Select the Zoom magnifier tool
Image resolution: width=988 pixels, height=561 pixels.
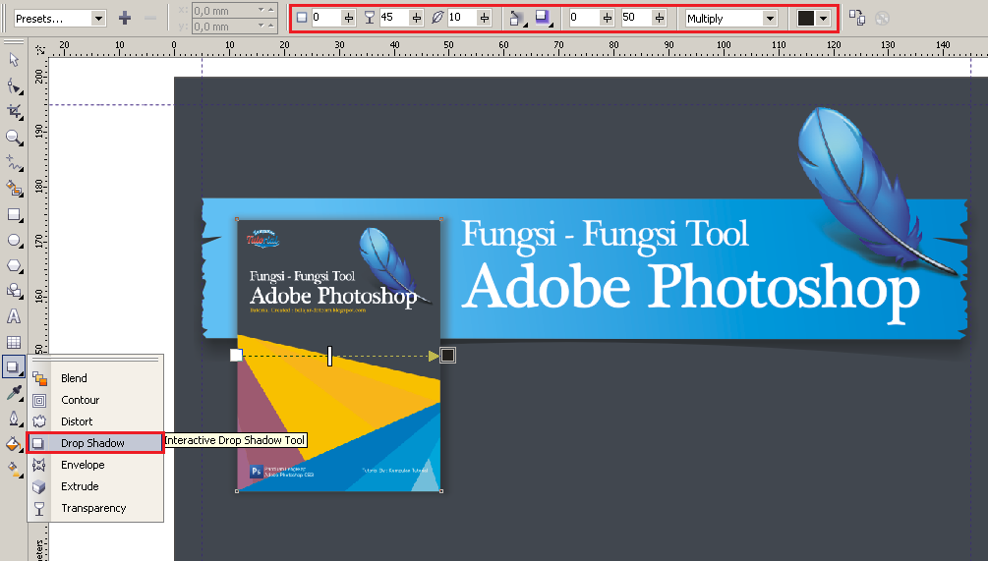(14, 138)
